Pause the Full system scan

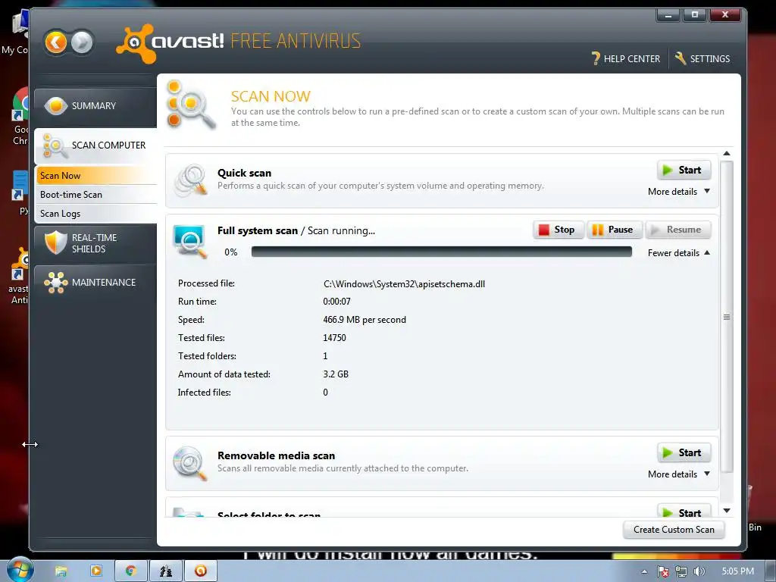click(x=614, y=230)
